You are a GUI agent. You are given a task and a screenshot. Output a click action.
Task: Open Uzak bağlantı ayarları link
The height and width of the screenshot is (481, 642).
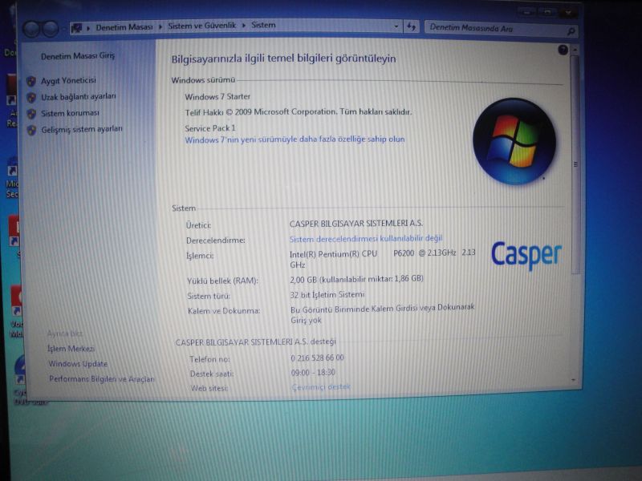coord(79,97)
